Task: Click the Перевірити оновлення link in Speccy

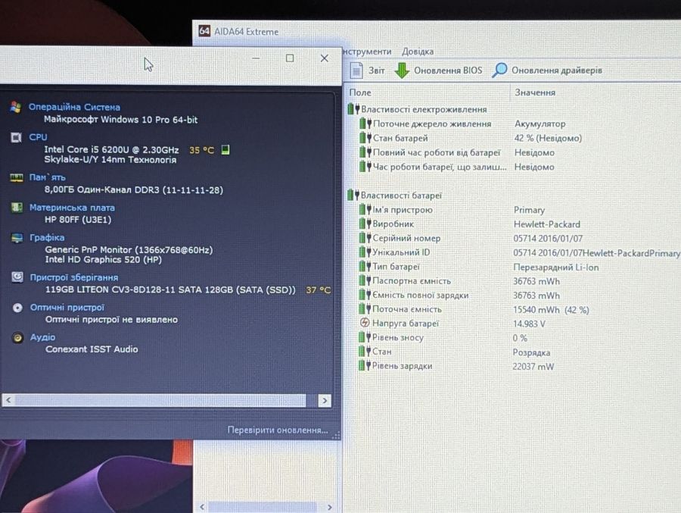Action: 278,430
